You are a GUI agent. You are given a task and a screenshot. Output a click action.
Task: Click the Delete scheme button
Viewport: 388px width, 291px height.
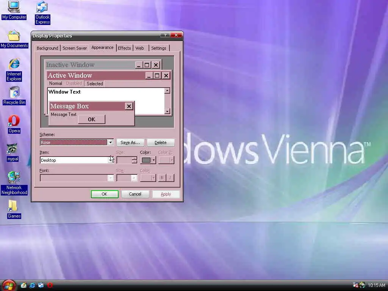click(x=161, y=142)
